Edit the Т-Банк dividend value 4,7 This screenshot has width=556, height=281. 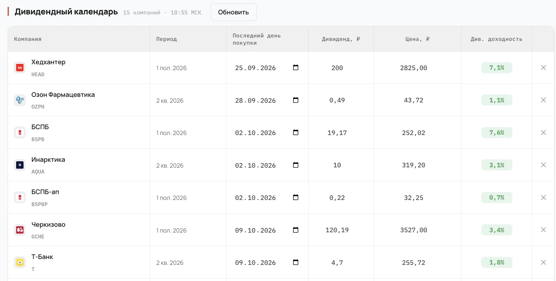[337, 262]
